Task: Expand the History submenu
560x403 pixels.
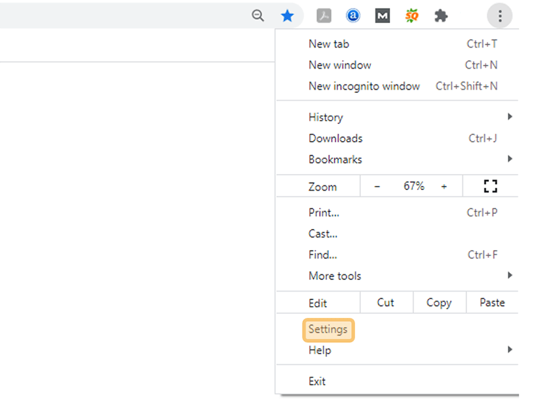Action: pos(397,117)
